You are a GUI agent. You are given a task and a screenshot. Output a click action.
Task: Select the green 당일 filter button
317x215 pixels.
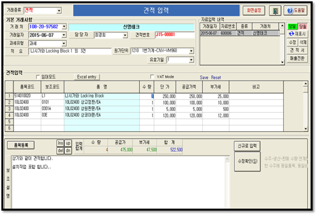291,26
